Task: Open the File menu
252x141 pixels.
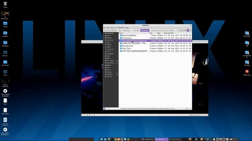Action: click(x=105, y=28)
